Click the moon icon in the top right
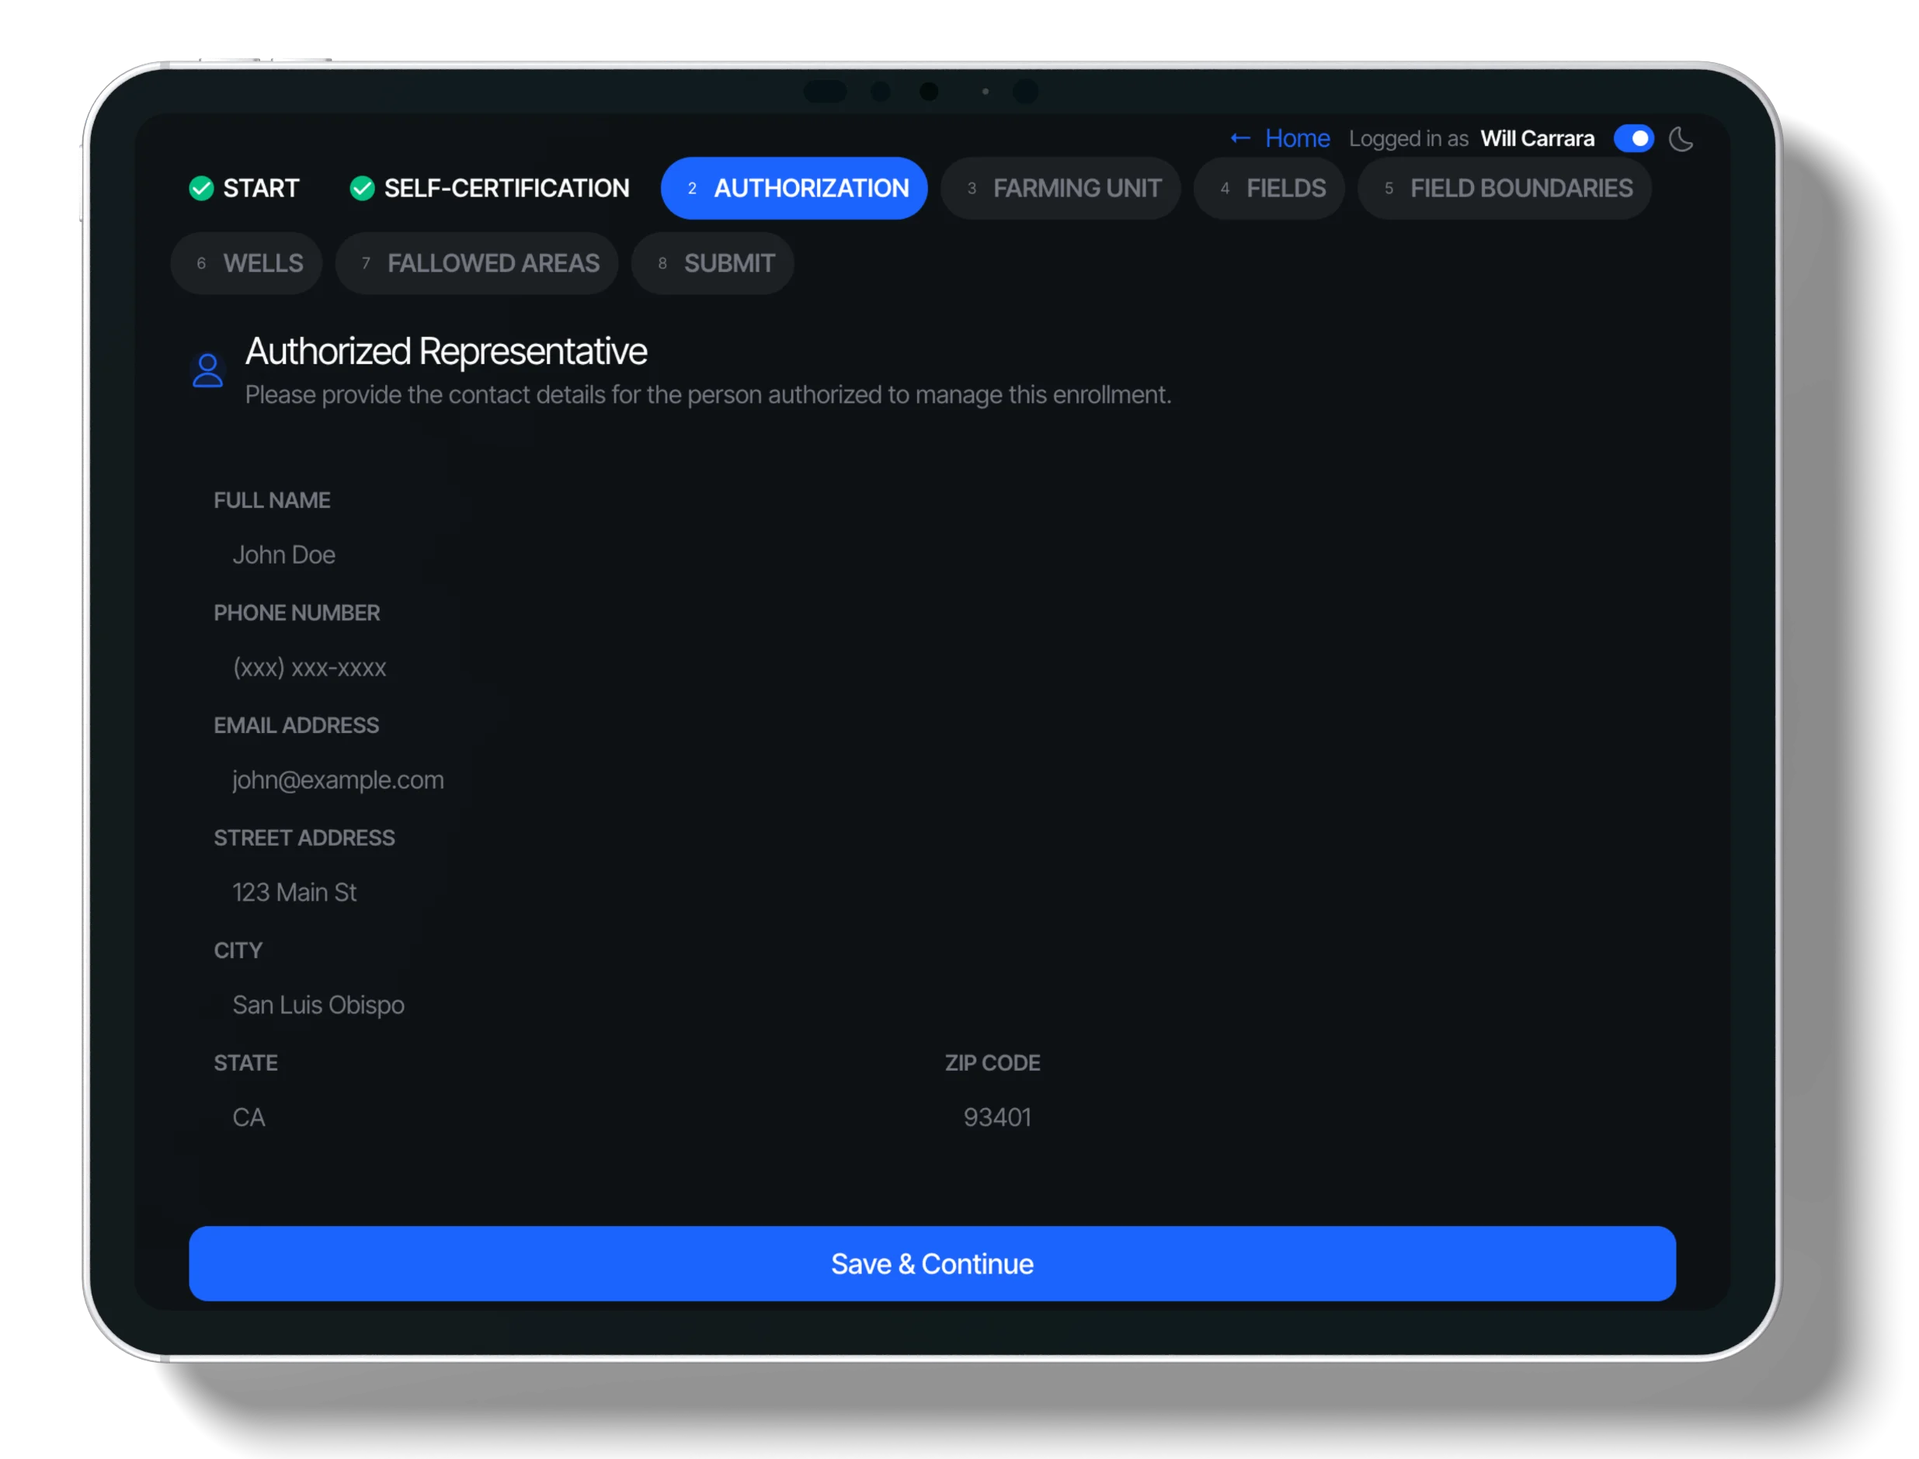 pyautogui.click(x=1681, y=138)
